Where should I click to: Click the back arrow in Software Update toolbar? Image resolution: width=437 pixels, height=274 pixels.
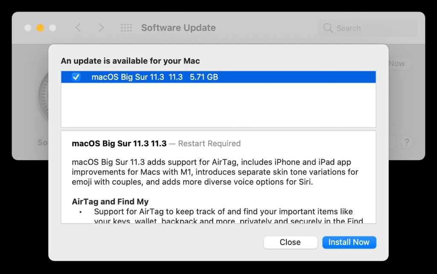[79, 28]
